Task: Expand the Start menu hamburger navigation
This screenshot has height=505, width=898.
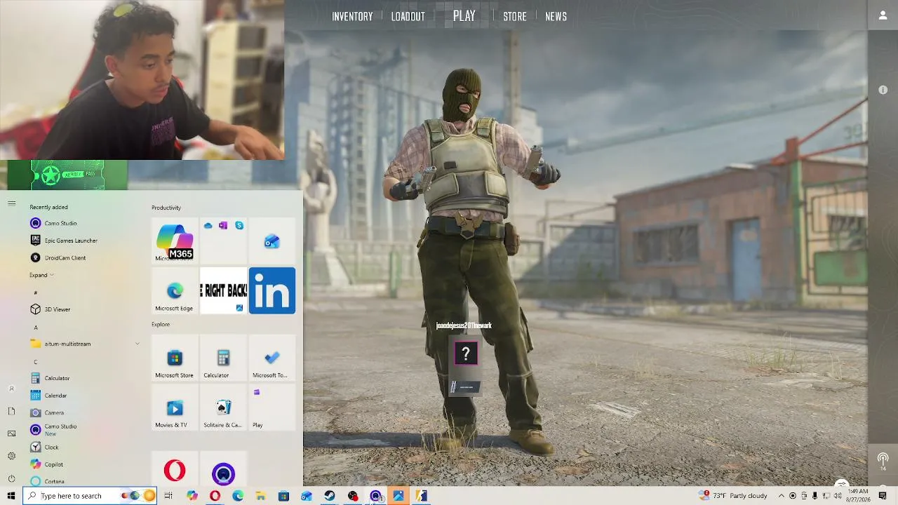Action: tap(11, 203)
